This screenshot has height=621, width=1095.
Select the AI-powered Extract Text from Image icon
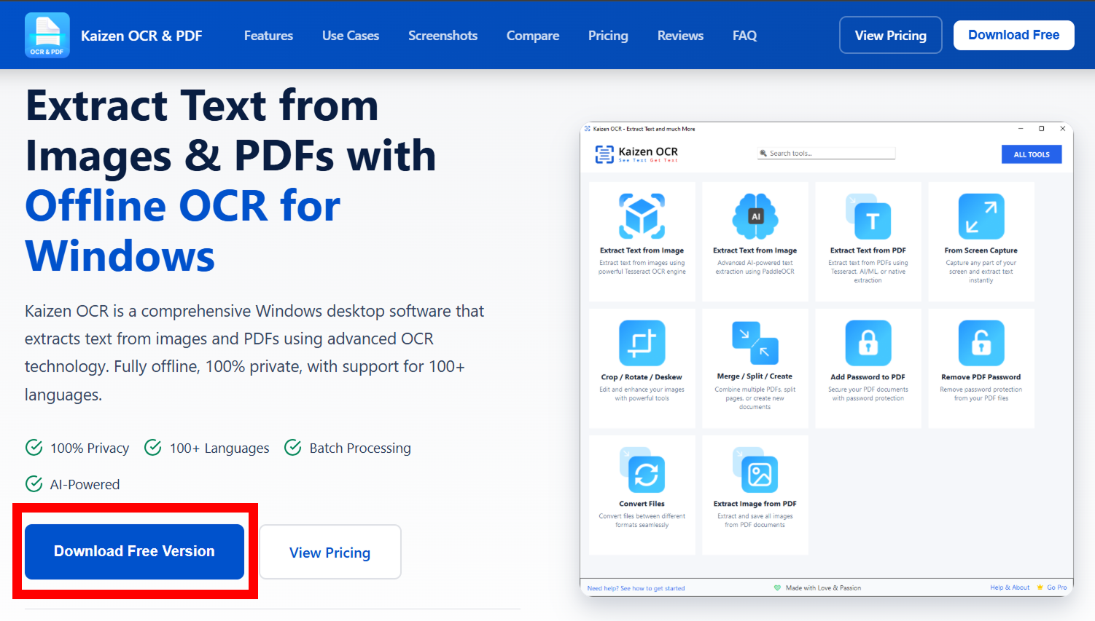tap(755, 216)
